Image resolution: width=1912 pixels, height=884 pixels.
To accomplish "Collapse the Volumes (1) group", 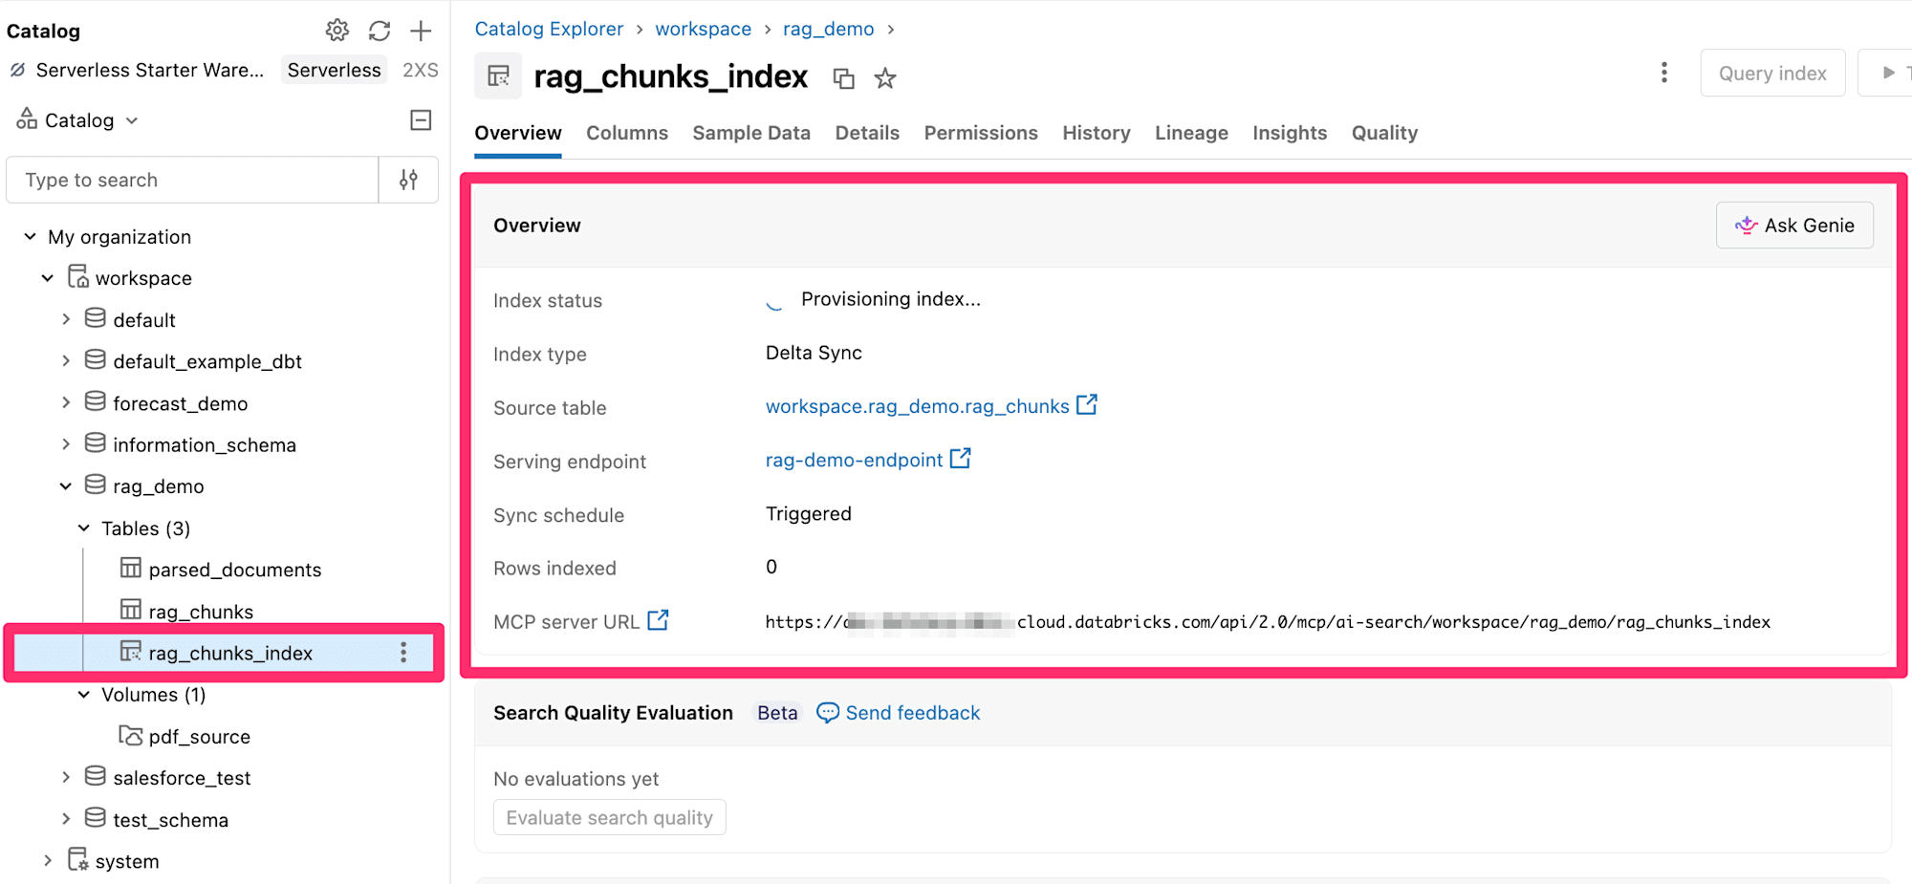I will pos(84,695).
